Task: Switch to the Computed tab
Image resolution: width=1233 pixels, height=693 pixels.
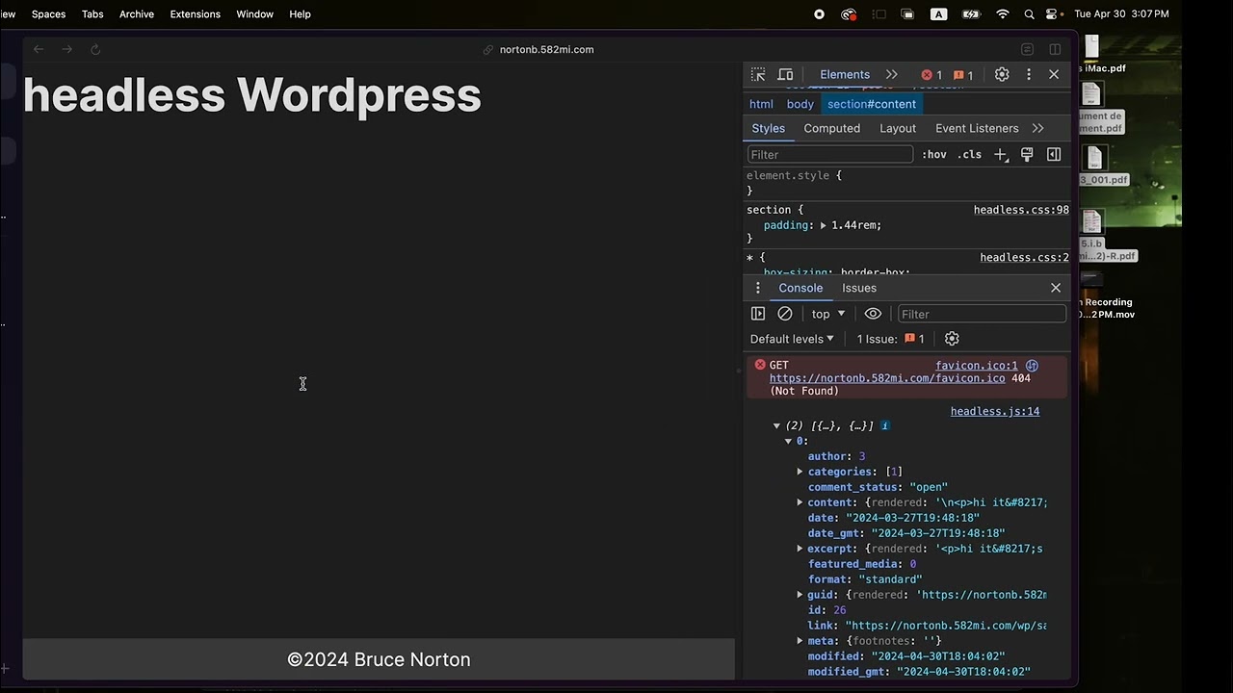Action: click(x=831, y=128)
